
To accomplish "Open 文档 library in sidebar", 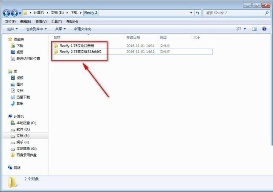I will pos(20,90).
